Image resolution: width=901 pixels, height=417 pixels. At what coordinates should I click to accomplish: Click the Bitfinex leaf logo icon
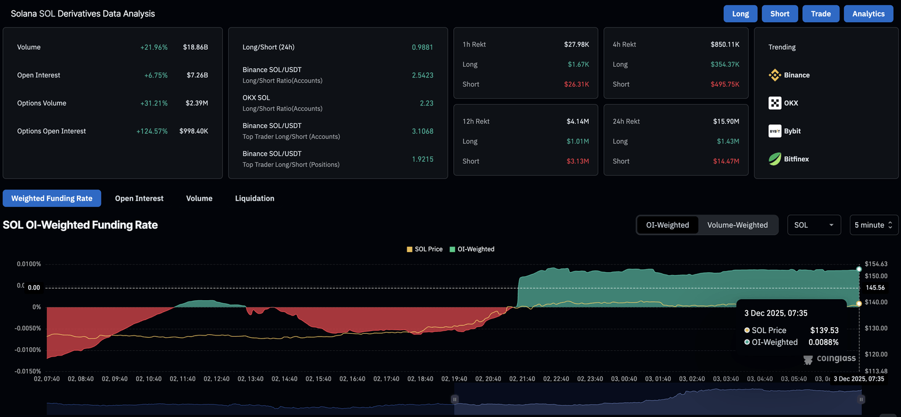pyautogui.click(x=775, y=159)
